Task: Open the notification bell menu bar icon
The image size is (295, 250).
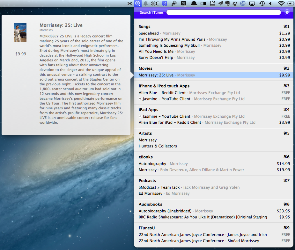Action: (x=146, y=4)
